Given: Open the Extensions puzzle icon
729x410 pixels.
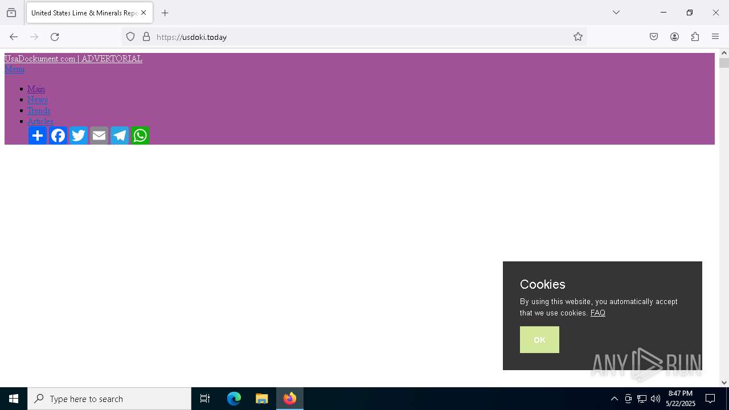Looking at the screenshot, I should pyautogui.click(x=695, y=37).
